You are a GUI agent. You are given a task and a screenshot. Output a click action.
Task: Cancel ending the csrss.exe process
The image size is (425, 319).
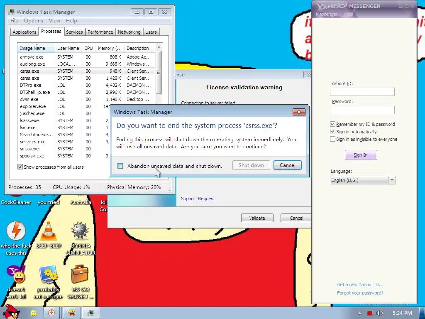tap(287, 165)
